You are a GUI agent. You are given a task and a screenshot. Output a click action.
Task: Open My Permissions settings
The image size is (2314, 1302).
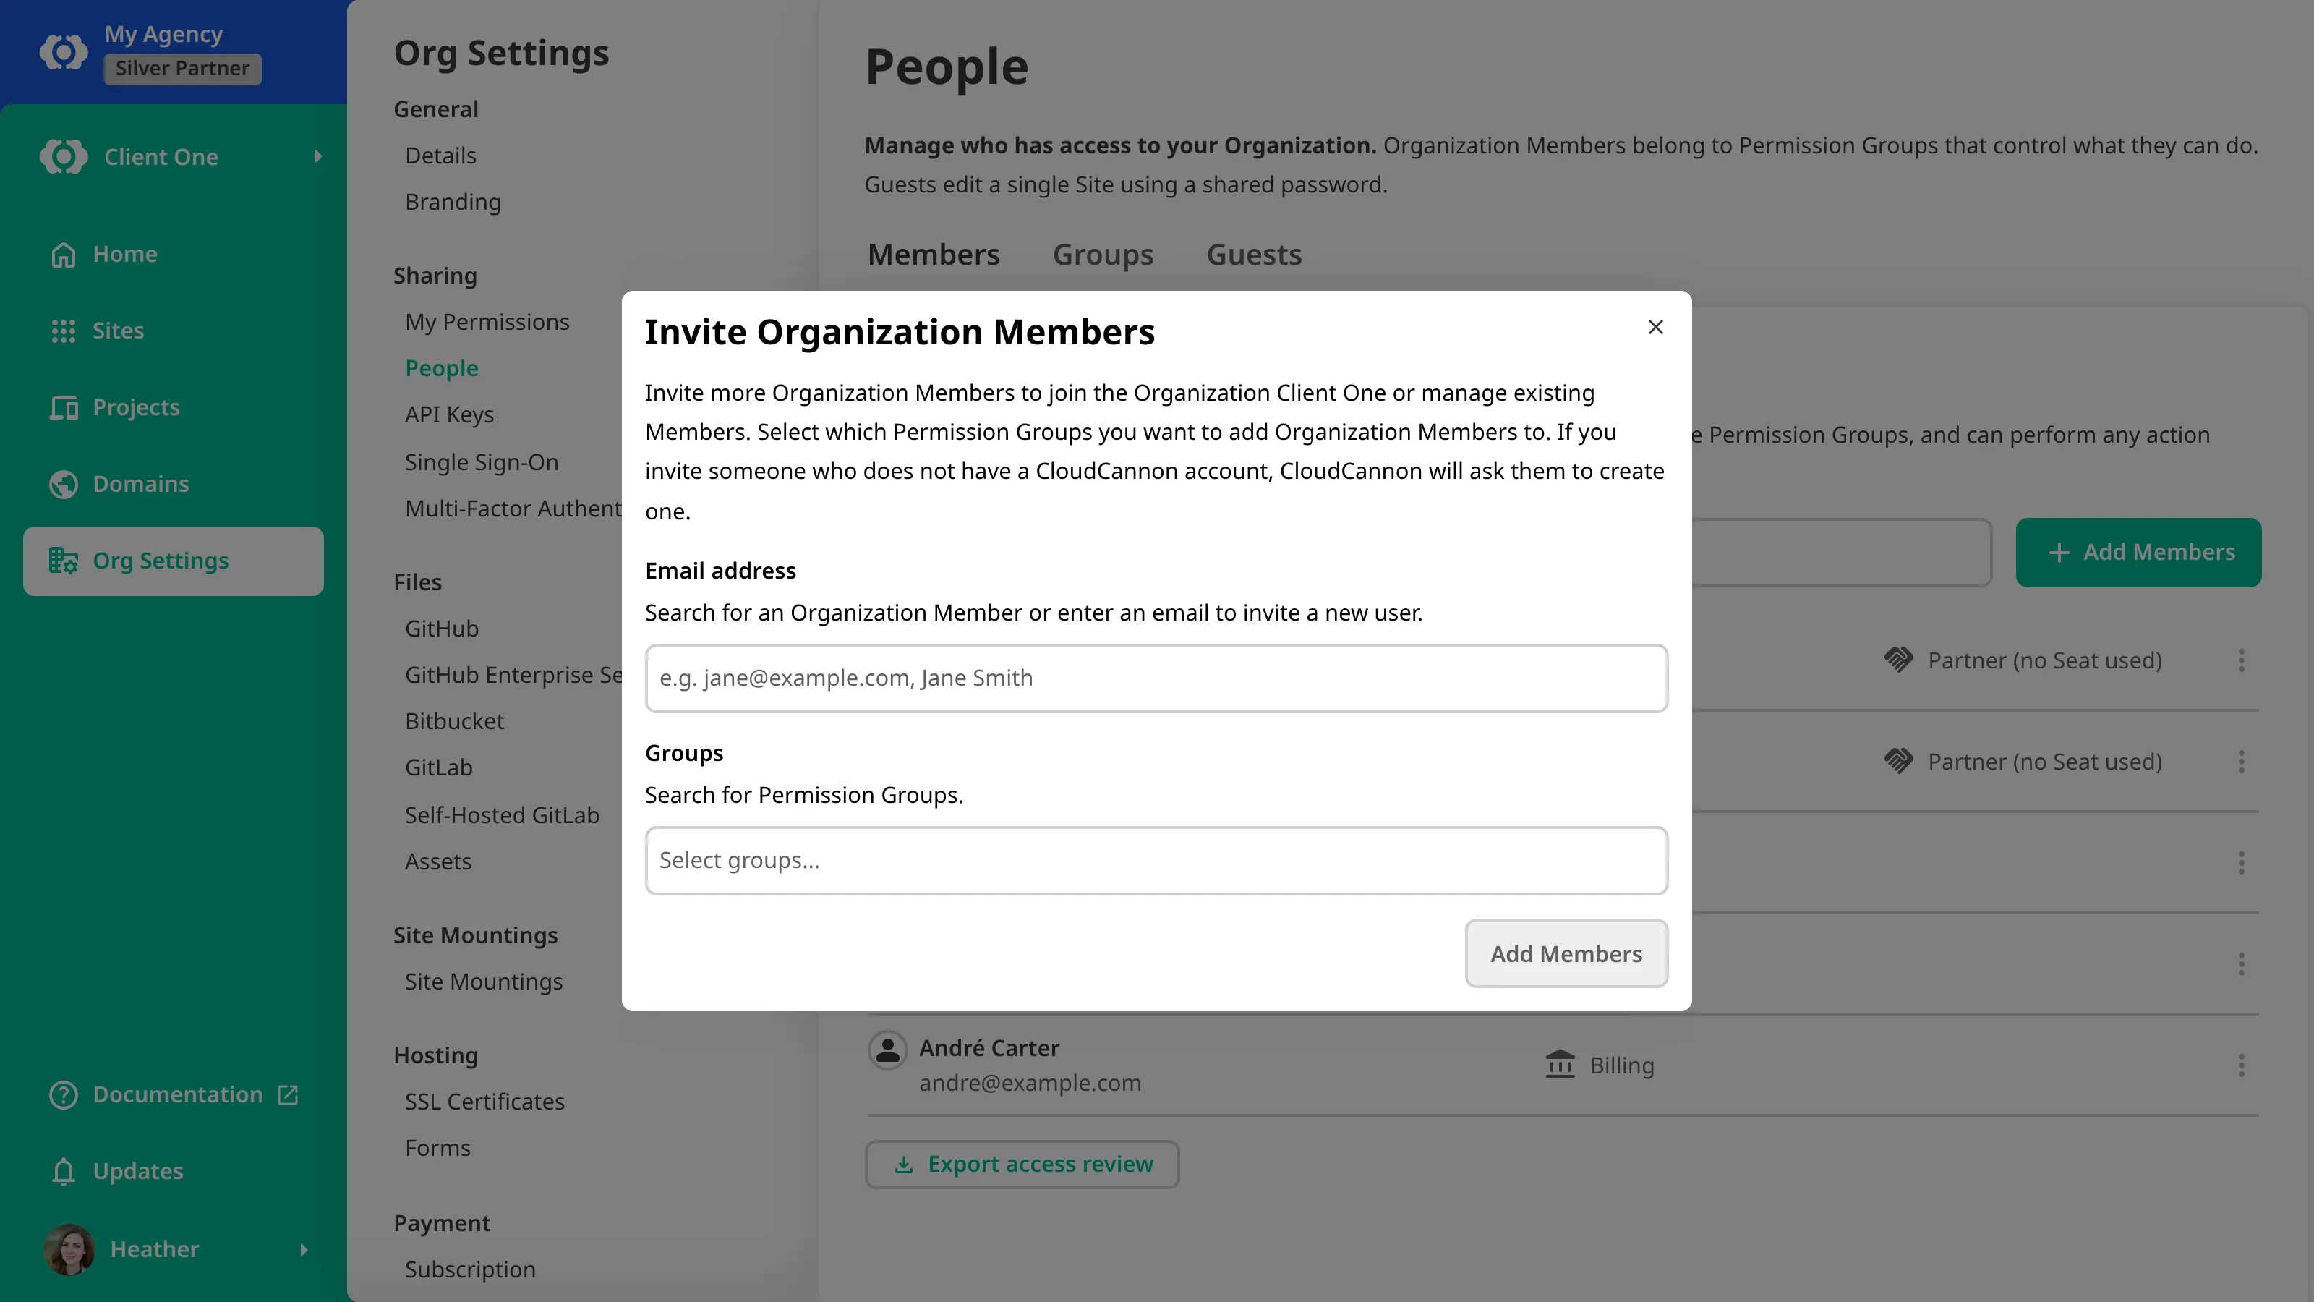click(487, 322)
